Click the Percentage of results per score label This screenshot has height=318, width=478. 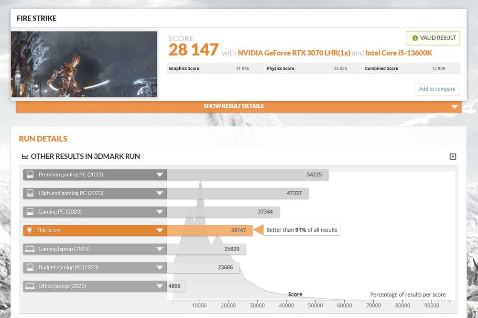pyautogui.click(x=408, y=295)
